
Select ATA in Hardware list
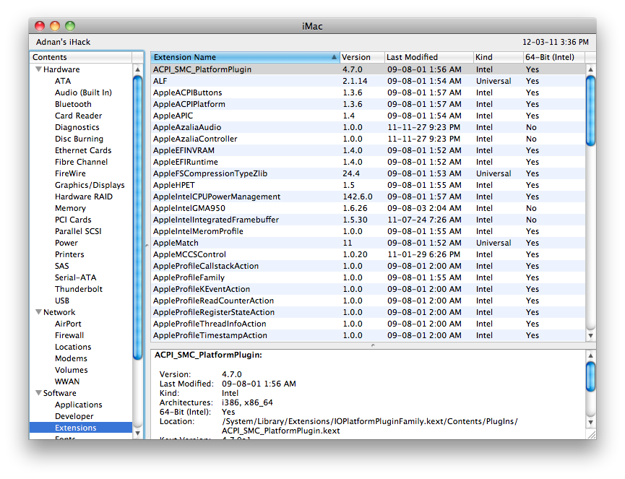[63, 81]
